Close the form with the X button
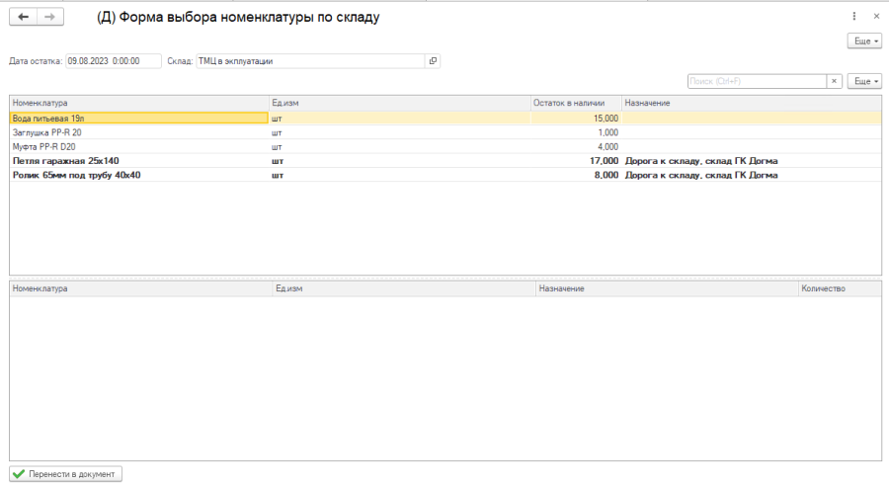The width and height of the screenshot is (889, 486). 875,17
